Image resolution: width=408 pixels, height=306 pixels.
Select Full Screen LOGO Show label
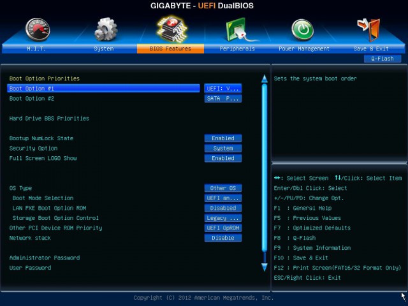tap(43, 158)
